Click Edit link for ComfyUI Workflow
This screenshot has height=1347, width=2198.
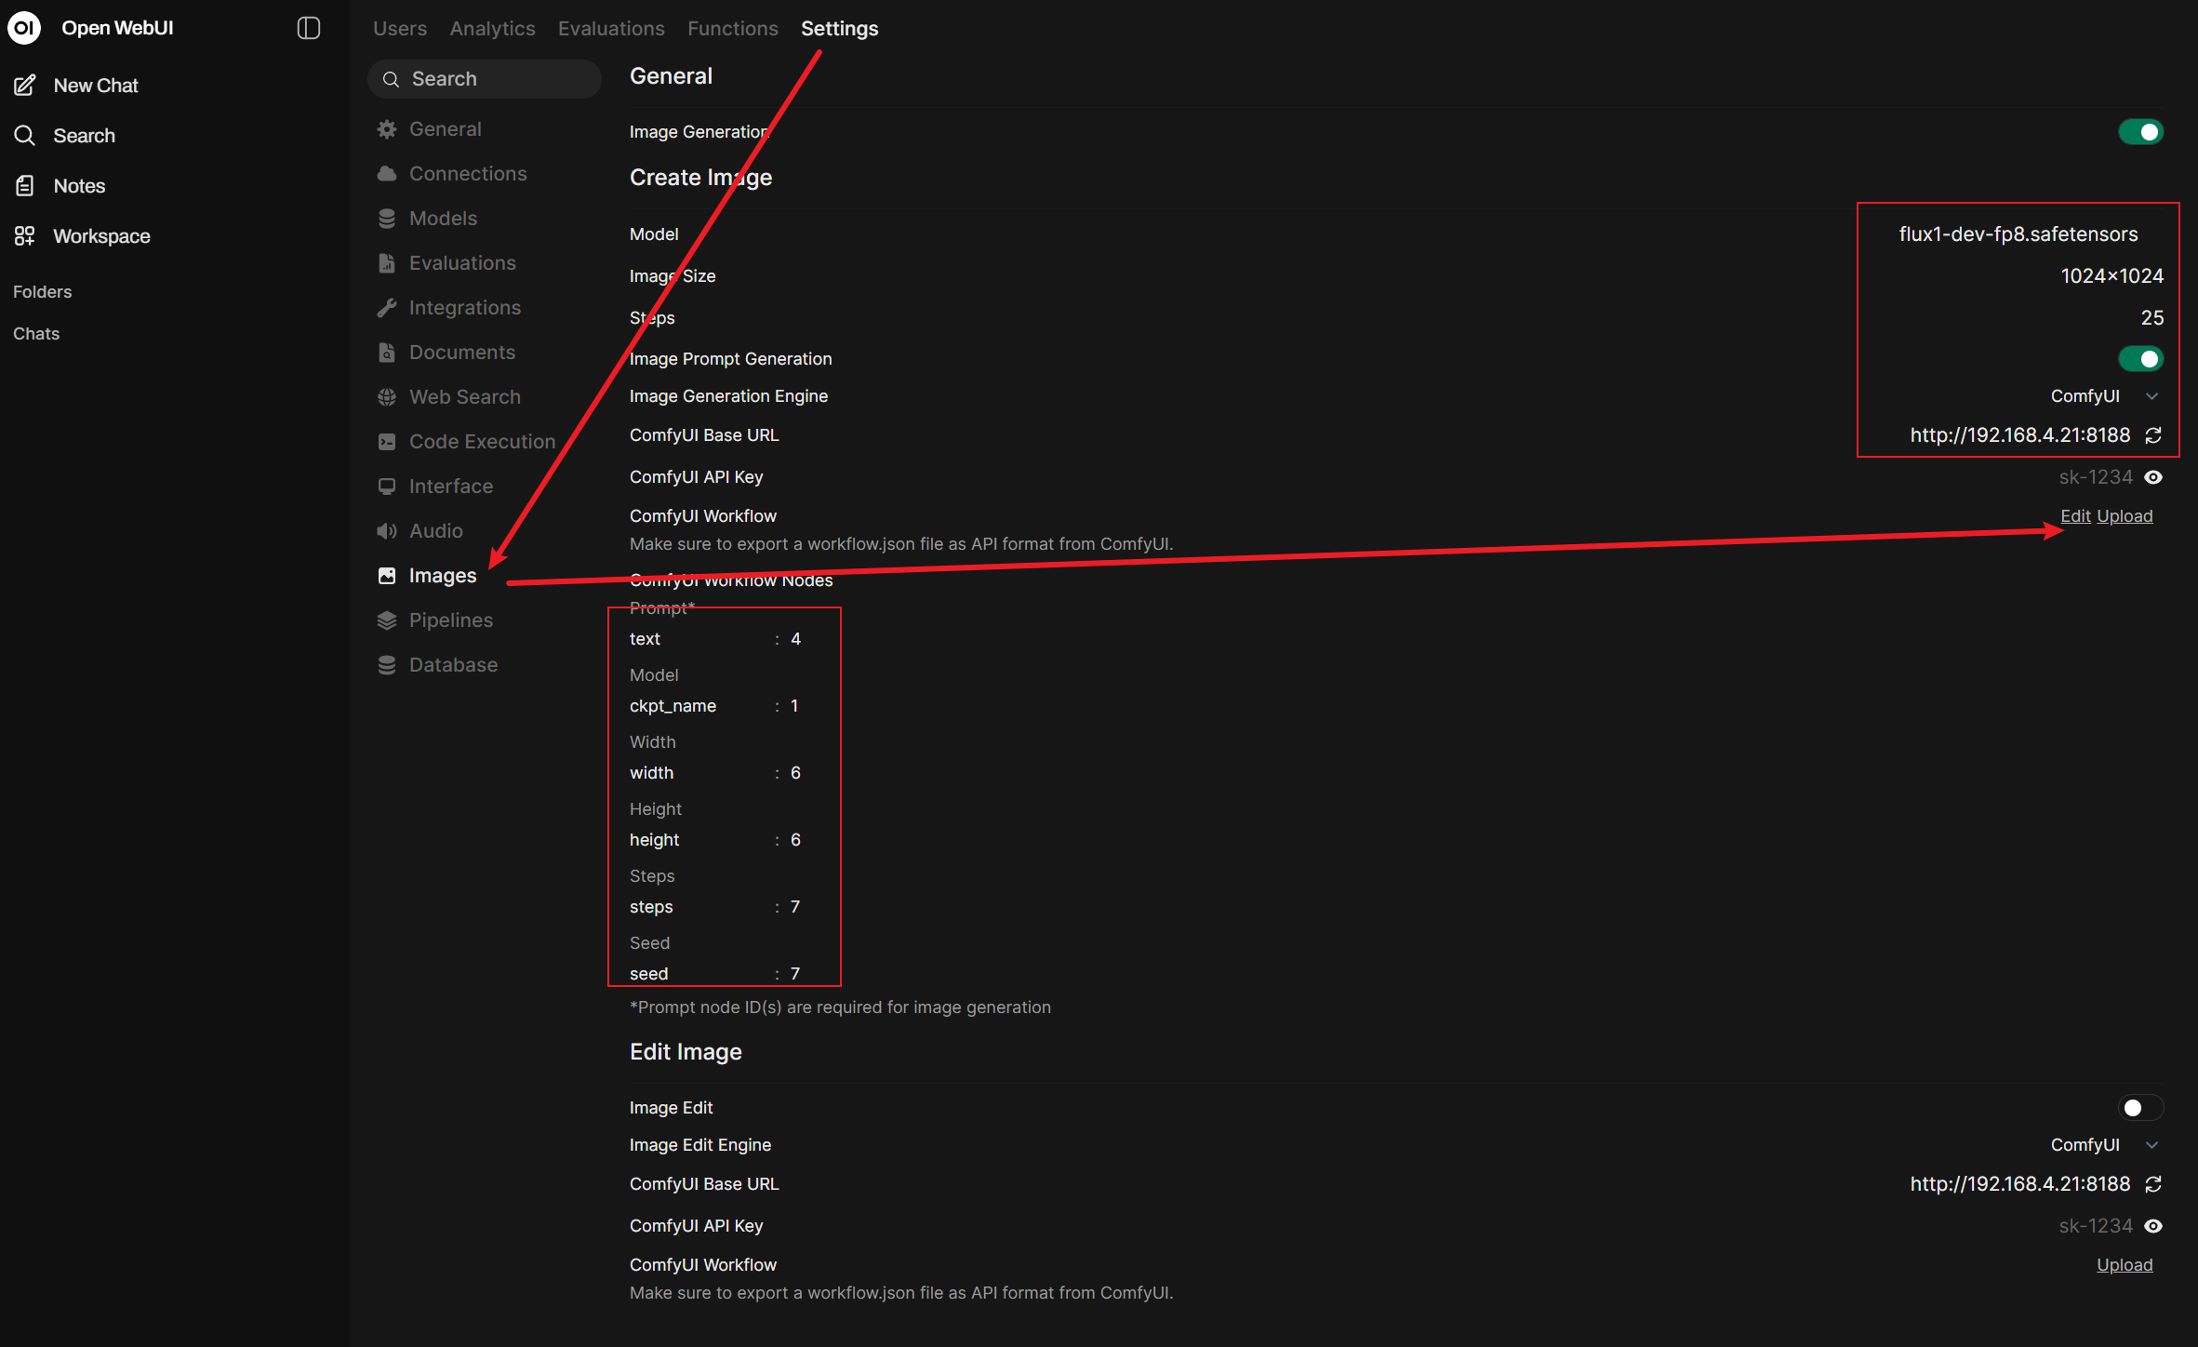point(2075,516)
